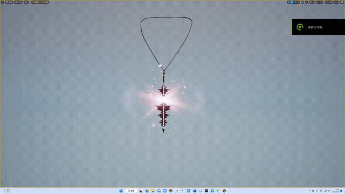
Task: Open File Explorer from taskbar
Action: [153, 191]
